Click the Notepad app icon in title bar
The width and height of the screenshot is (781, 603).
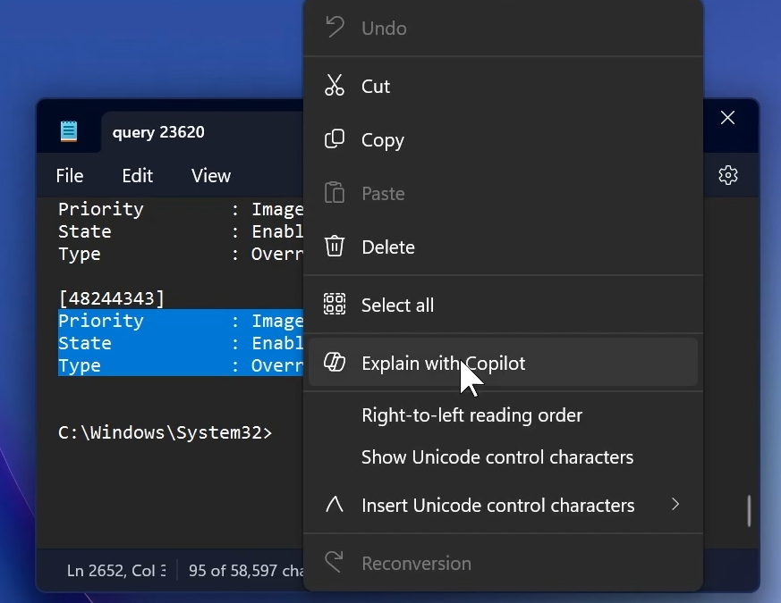[x=69, y=131]
